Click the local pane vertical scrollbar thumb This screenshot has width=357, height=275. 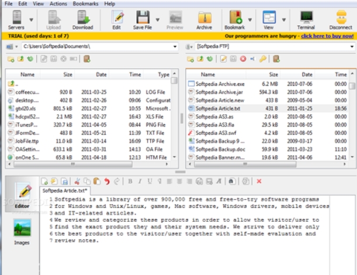174,81
